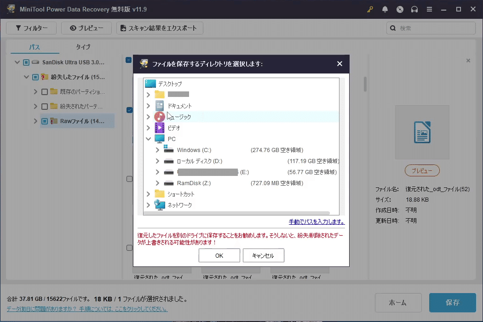This screenshot has width=483, height=322.
Task: Expand ローカル ディスク (D:)
Action: click(157, 161)
